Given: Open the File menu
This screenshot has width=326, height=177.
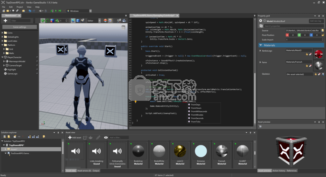Looking at the screenshot, I should click(4, 7).
